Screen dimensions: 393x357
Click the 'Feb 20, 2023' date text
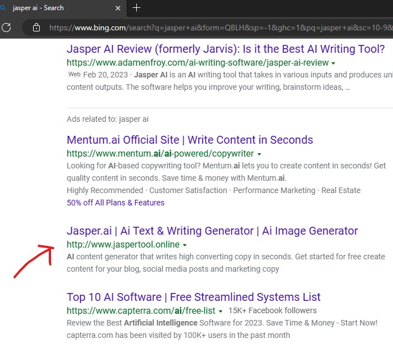(x=105, y=75)
